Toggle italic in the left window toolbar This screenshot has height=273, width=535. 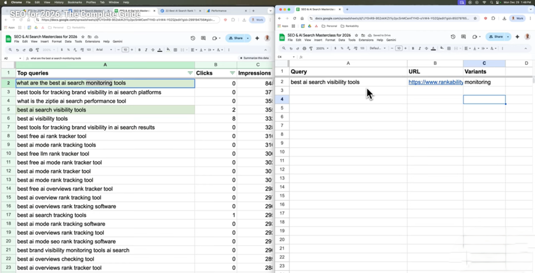[x=146, y=50]
